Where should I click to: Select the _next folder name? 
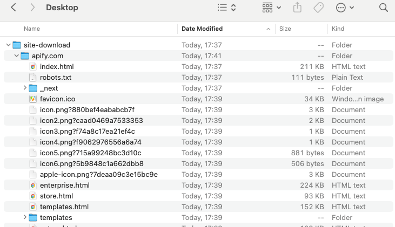coord(49,88)
